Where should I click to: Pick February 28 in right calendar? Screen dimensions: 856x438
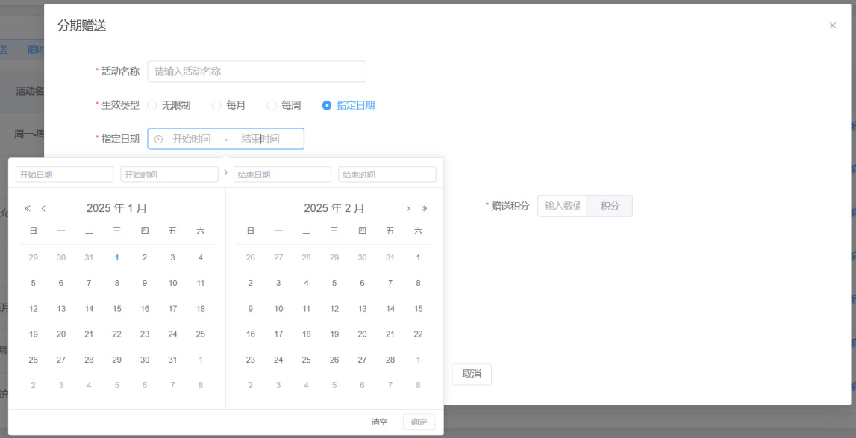point(390,360)
